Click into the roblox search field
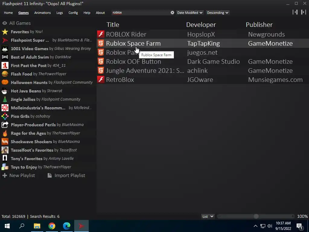The height and width of the screenshot is (232, 309). 141,13
